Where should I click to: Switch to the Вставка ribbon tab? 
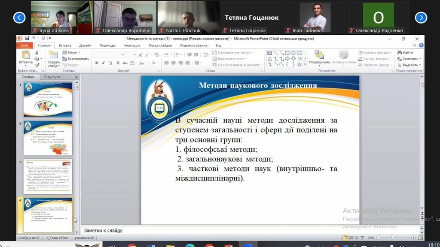click(65, 45)
